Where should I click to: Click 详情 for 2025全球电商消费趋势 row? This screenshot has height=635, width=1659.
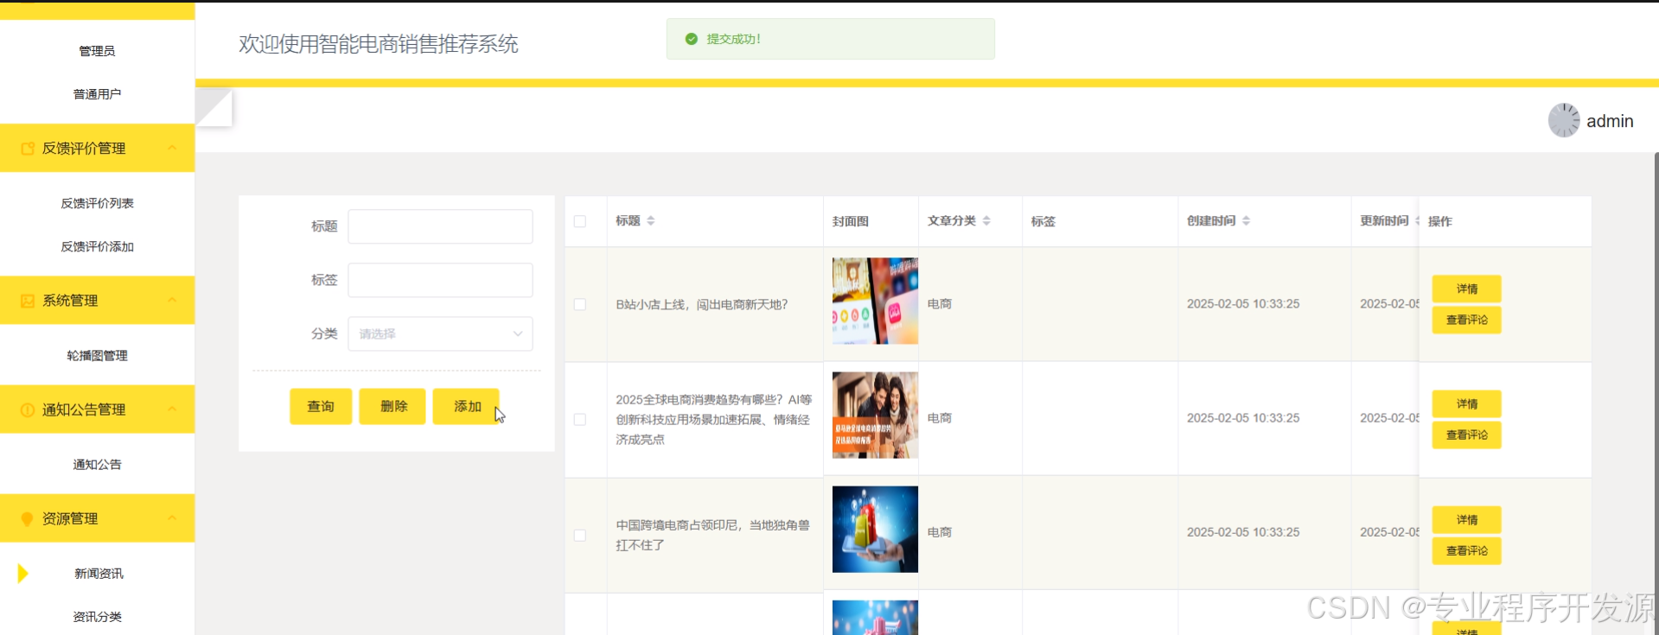(1467, 403)
